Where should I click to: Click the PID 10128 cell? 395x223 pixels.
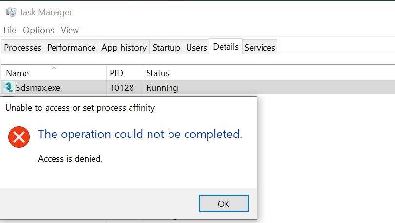click(x=122, y=88)
